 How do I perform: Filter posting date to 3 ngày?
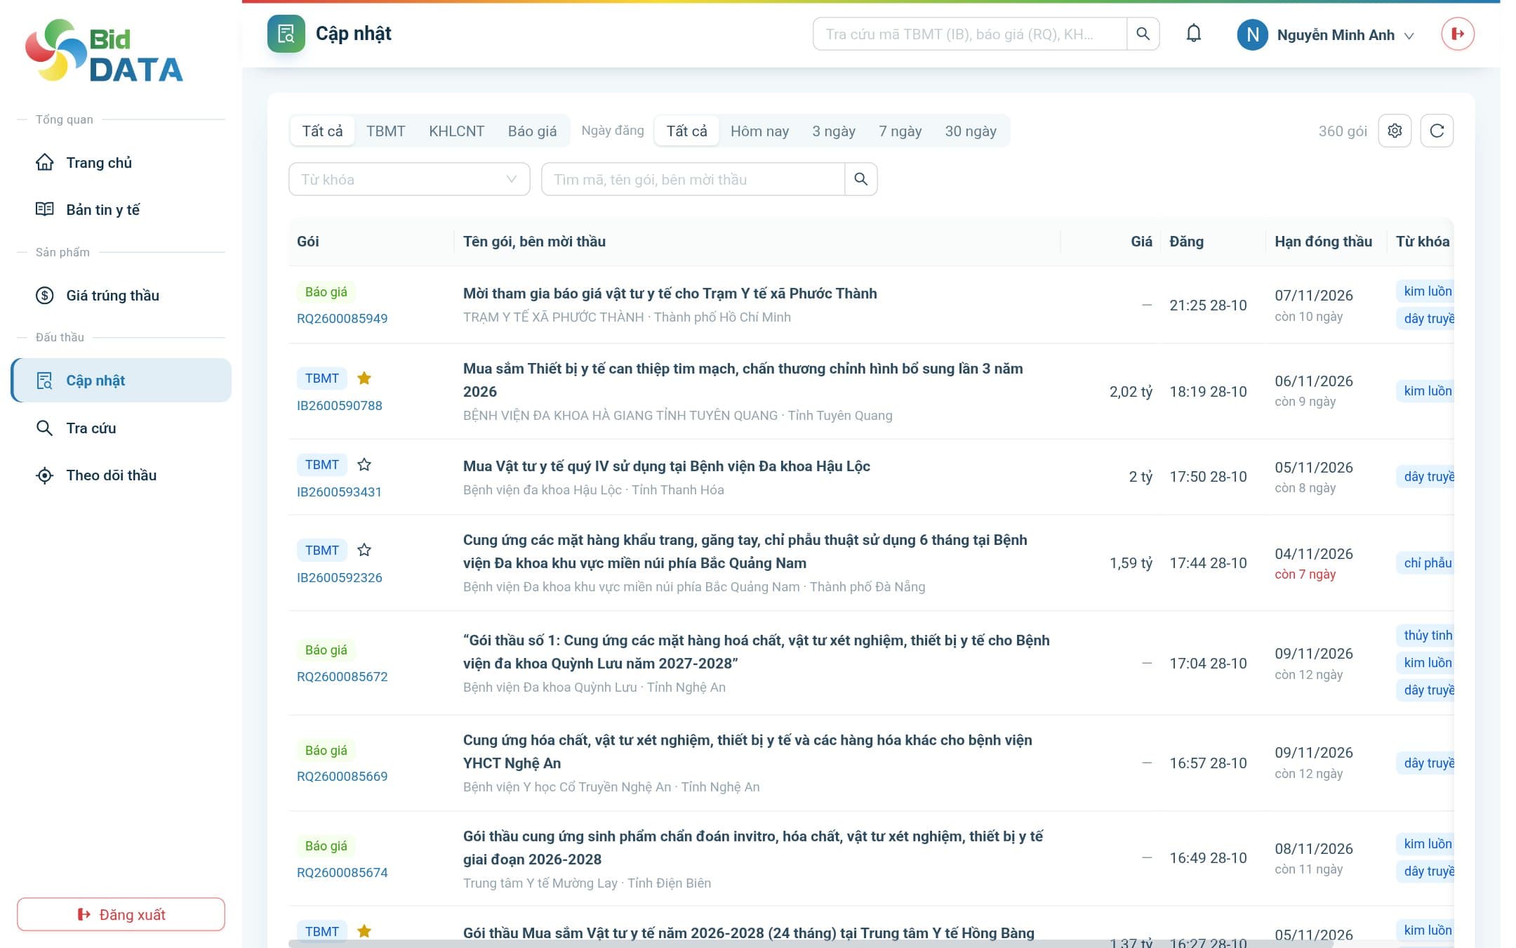pos(833,131)
